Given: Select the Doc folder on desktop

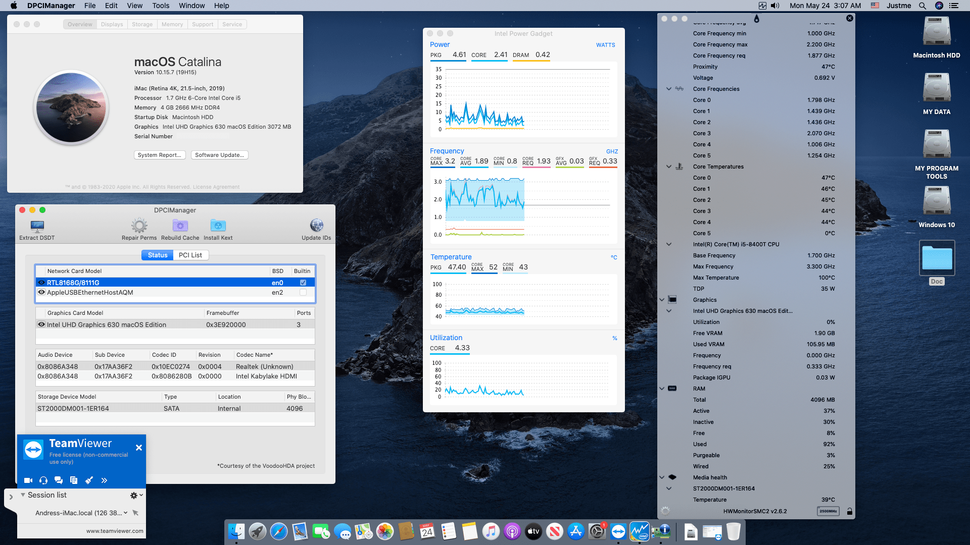Looking at the screenshot, I should point(937,262).
